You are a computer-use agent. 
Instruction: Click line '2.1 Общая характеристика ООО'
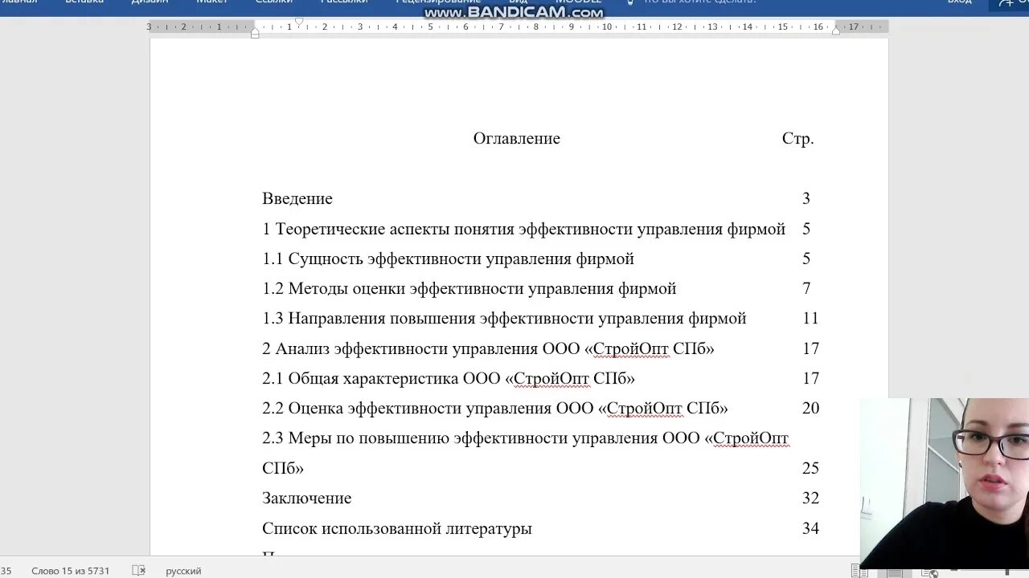click(x=449, y=378)
